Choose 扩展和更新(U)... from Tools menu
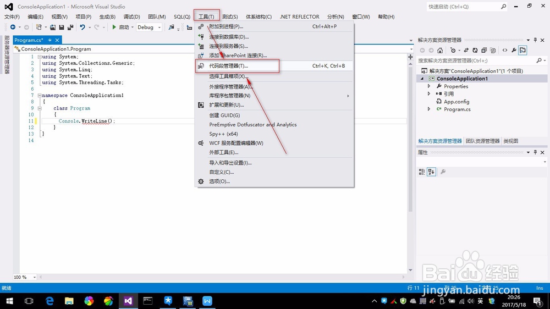Image resolution: width=550 pixels, height=309 pixels. click(x=274, y=105)
